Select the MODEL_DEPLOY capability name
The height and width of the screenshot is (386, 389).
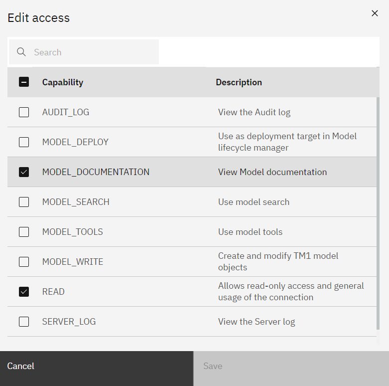(75, 142)
